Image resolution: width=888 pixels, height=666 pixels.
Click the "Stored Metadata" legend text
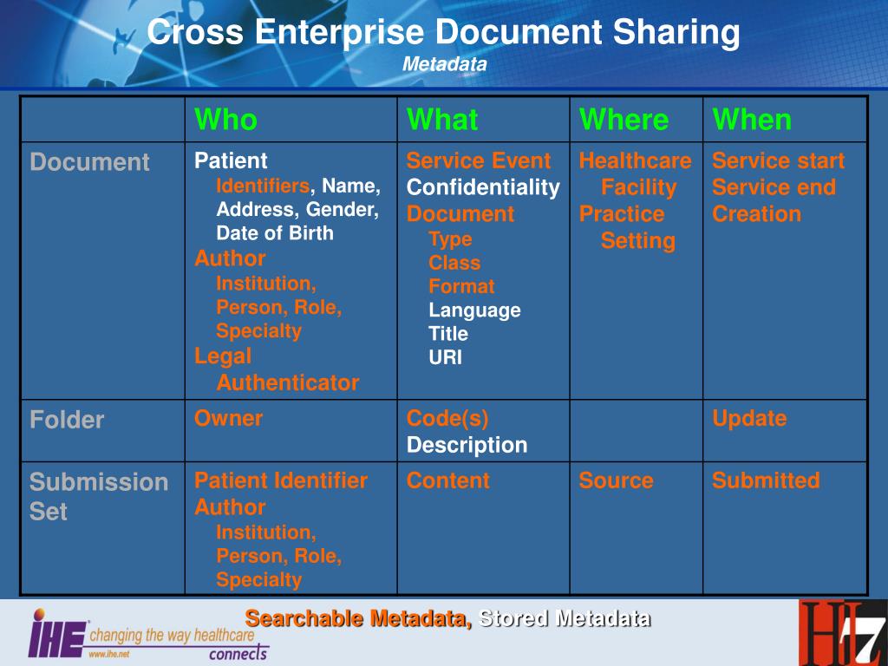565,618
